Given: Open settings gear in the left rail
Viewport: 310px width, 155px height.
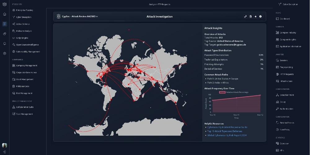Looking at the screenshot, I should pyautogui.click(x=5, y=54).
